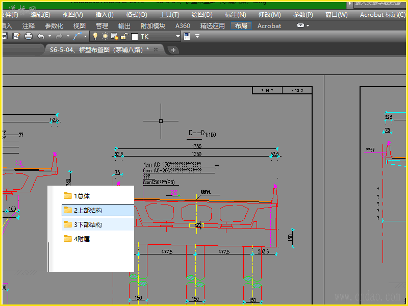Toggle the layer lock padlock icon
The width and height of the screenshot is (408, 306).
(x=124, y=36)
